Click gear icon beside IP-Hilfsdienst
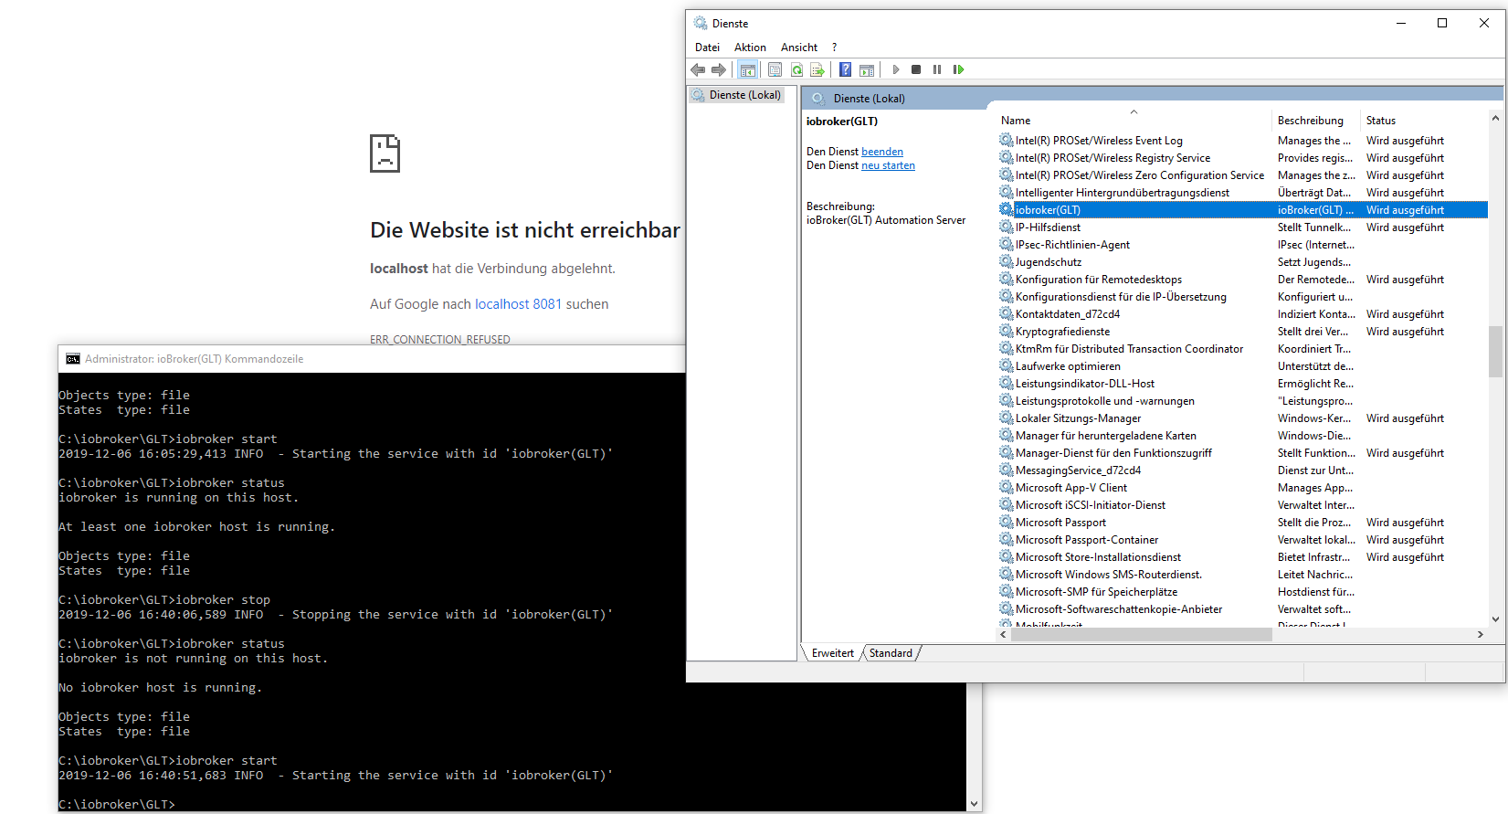 point(1007,227)
